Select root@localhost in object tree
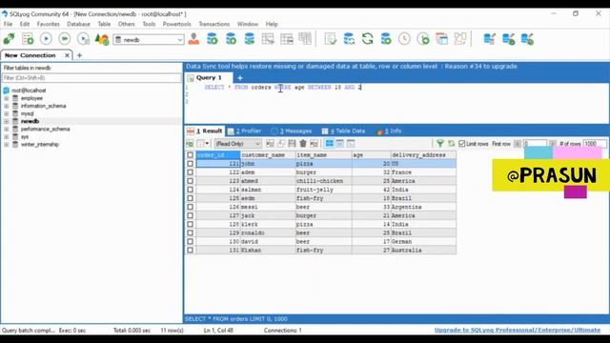This screenshot has width=610, height=343. coord(29,91)
